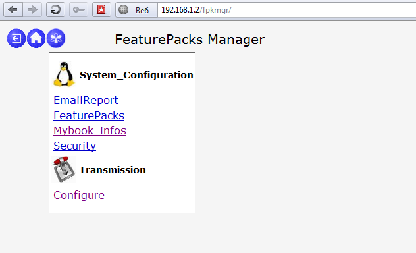
Task: Click the red star bookmark icon
Action: pos(101,10)
